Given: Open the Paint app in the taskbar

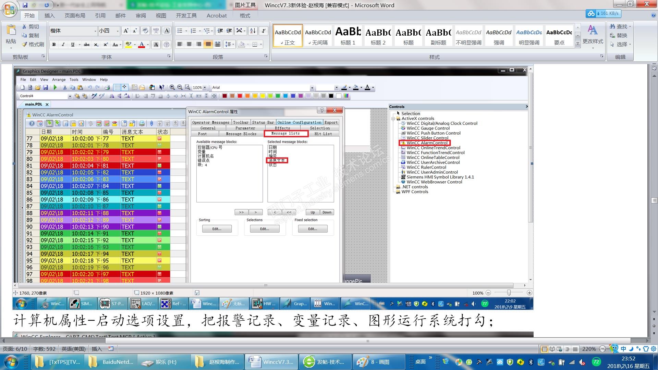Looking at the screenshot, I should pyautogui.click(x=376, y=362).
